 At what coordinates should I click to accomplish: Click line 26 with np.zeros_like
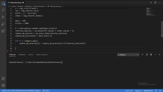tap(41, 33)
